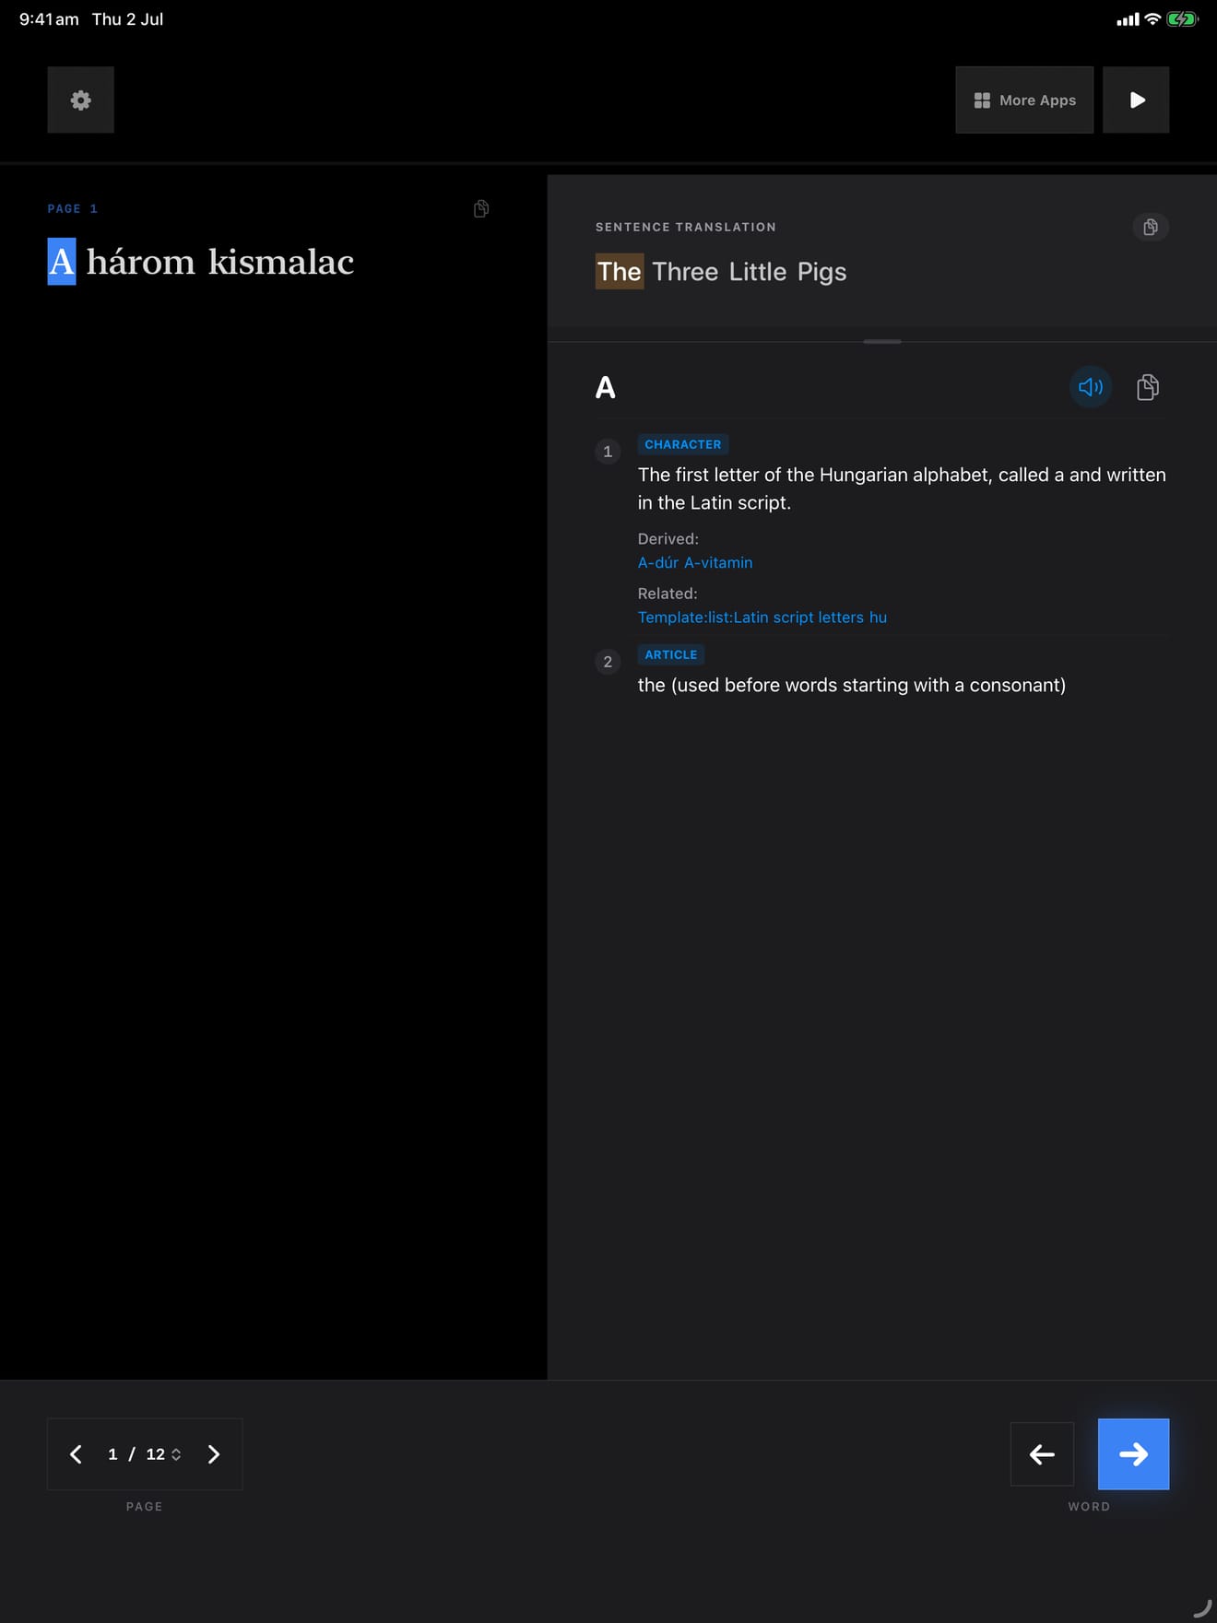Select the highlighted word A in the story
This screenshot has height=1623, width=1217.
click(x=62, y=262)
